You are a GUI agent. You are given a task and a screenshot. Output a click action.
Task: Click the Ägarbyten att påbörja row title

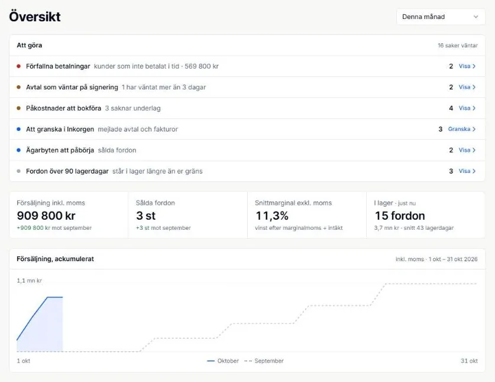[60, 150]
